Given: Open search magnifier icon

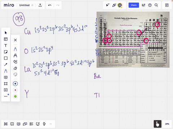Looking at the screenshot, I should [x=156, y=5].
